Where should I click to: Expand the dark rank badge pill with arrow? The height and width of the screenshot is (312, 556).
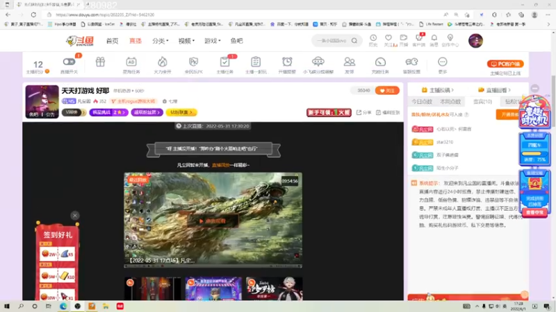point(74,112)
